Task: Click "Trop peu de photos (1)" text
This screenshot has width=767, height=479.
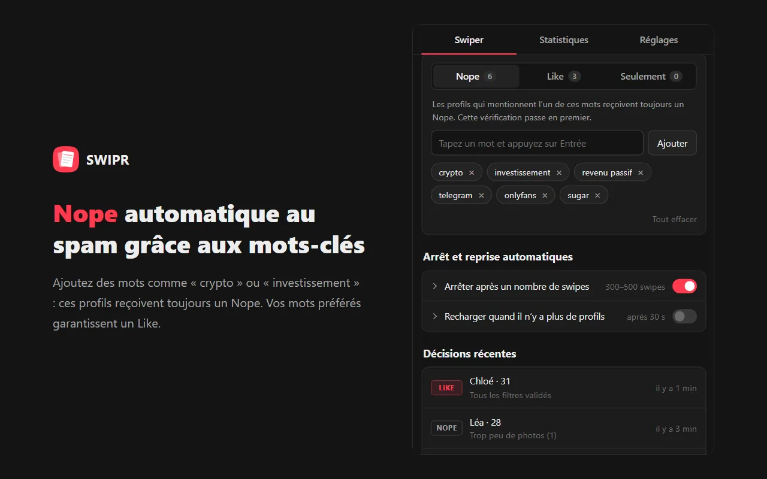Action: [x=513, y=435]
